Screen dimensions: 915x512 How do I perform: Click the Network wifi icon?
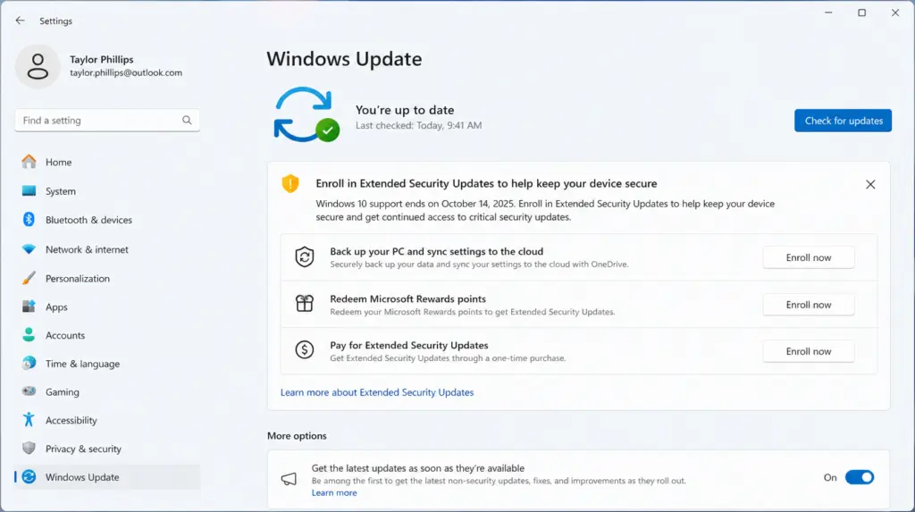tap(29, 249)
